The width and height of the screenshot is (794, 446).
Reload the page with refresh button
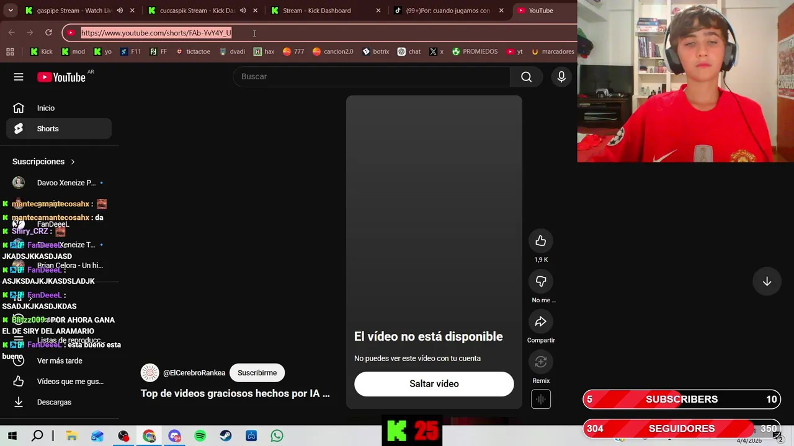[x=48, y=33]
